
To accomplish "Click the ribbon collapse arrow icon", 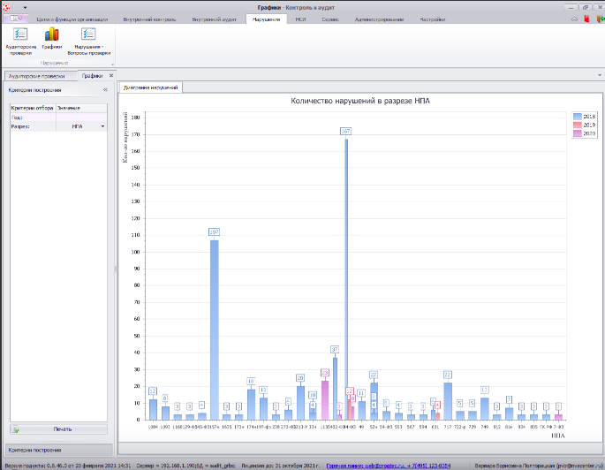I will point(574,19).
